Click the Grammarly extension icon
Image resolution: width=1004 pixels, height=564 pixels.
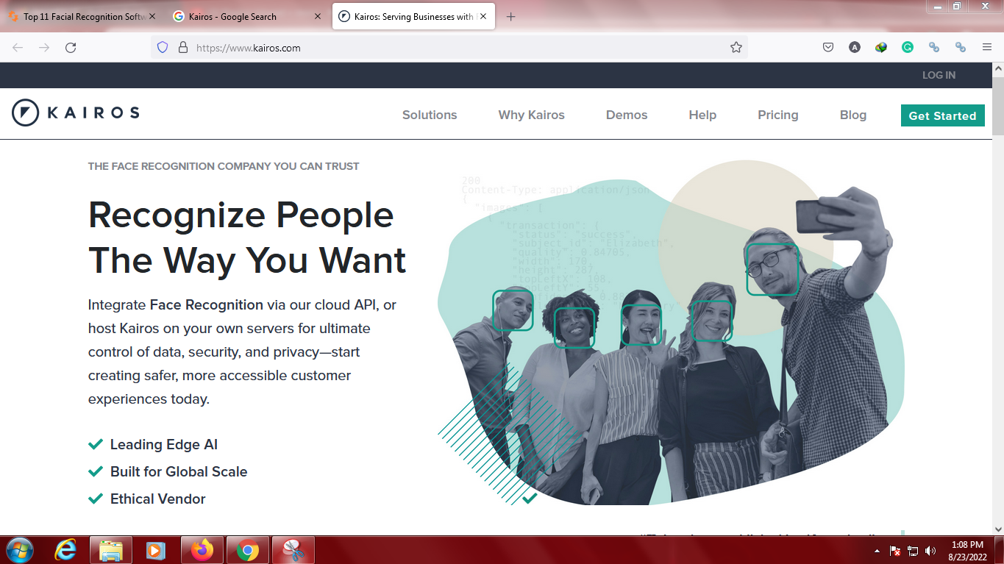click(x=908, y=47)
